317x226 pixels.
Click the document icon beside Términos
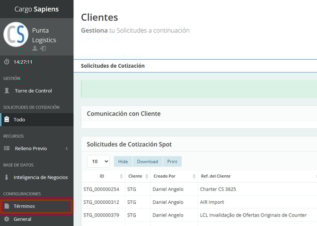click(7, 207)
